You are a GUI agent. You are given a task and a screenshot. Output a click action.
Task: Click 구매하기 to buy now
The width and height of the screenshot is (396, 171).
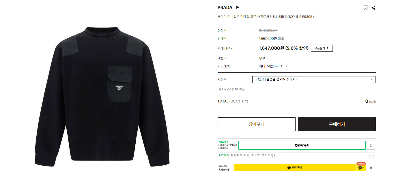[337, 124]
